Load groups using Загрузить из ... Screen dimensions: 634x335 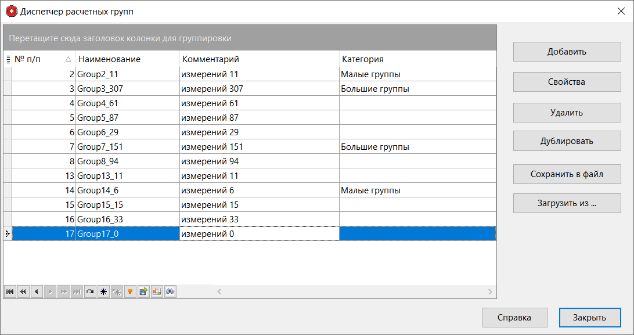(567, 203)
